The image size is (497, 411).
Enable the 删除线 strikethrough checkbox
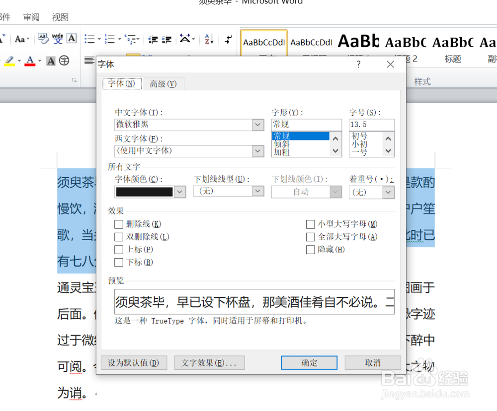tap(119, 224)
